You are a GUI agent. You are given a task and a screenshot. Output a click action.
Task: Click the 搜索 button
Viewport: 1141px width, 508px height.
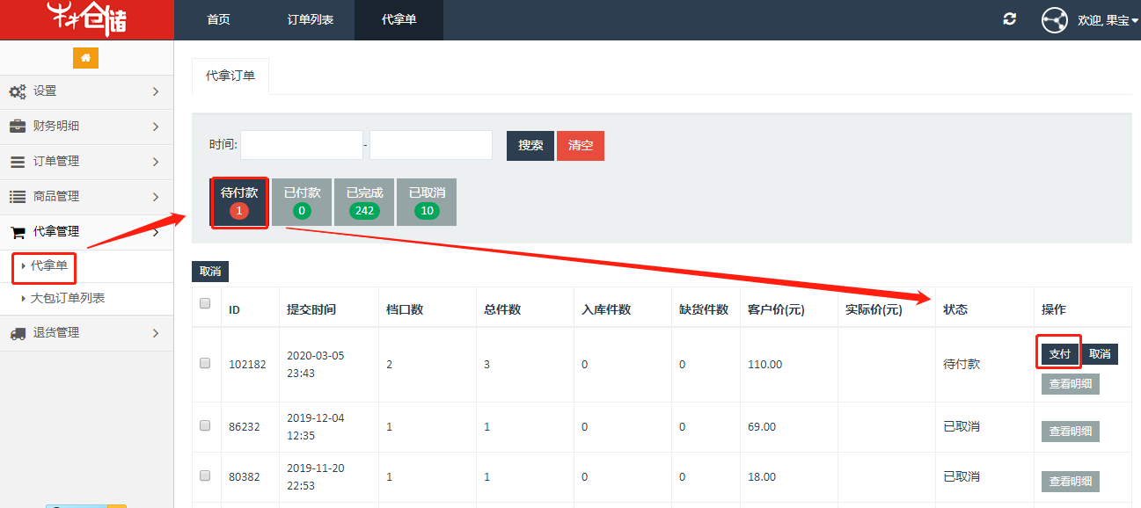coord(530,146)
